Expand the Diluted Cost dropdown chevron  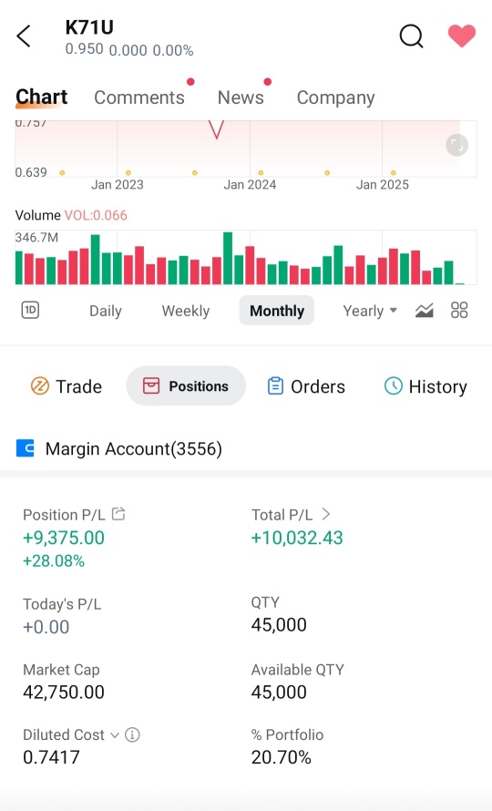tap(115, 735)
